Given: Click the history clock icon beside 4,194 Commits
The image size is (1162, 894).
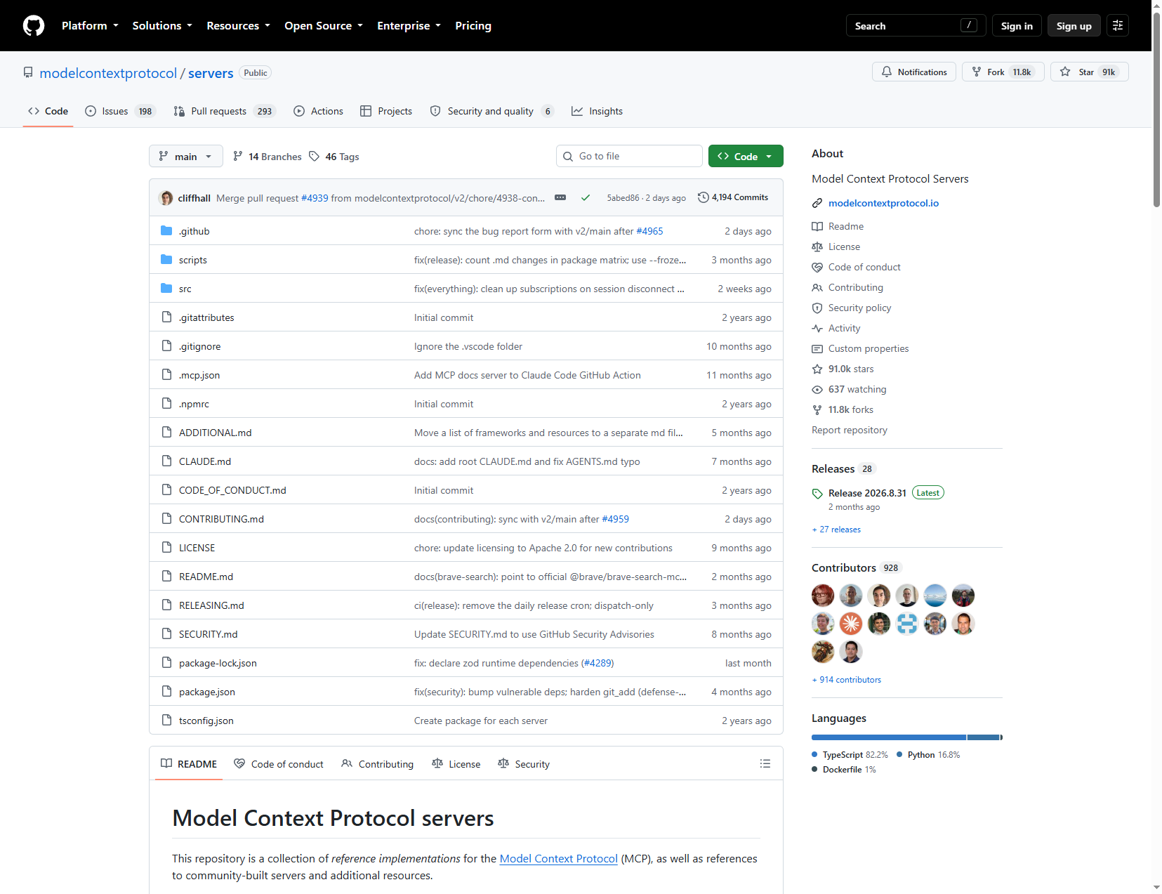Looking at the screenshot, I should [703, 197].
